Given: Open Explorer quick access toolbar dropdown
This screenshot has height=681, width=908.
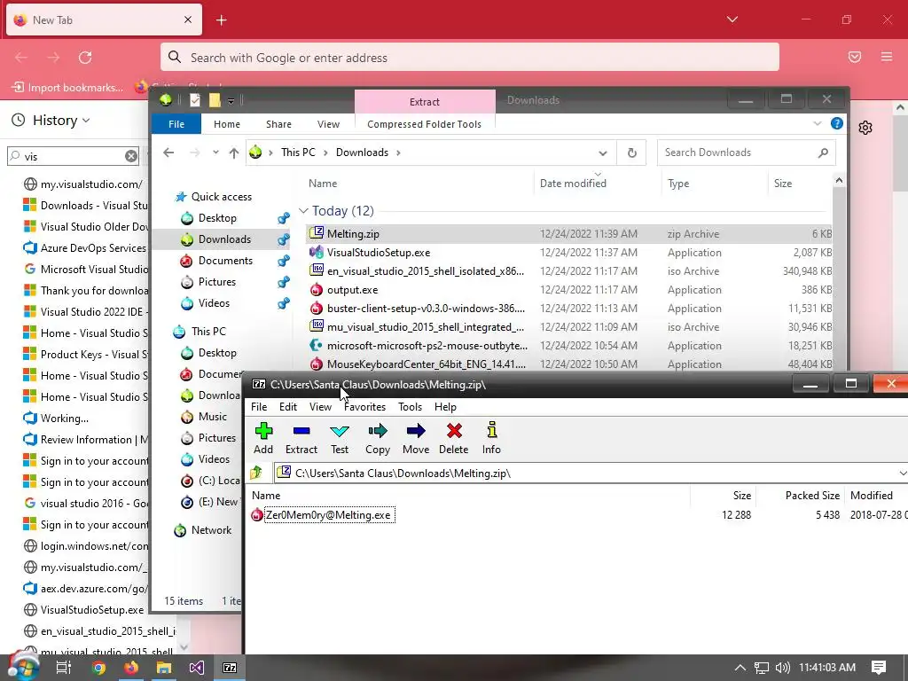Looking at the screenshot, I should (231, 101).
